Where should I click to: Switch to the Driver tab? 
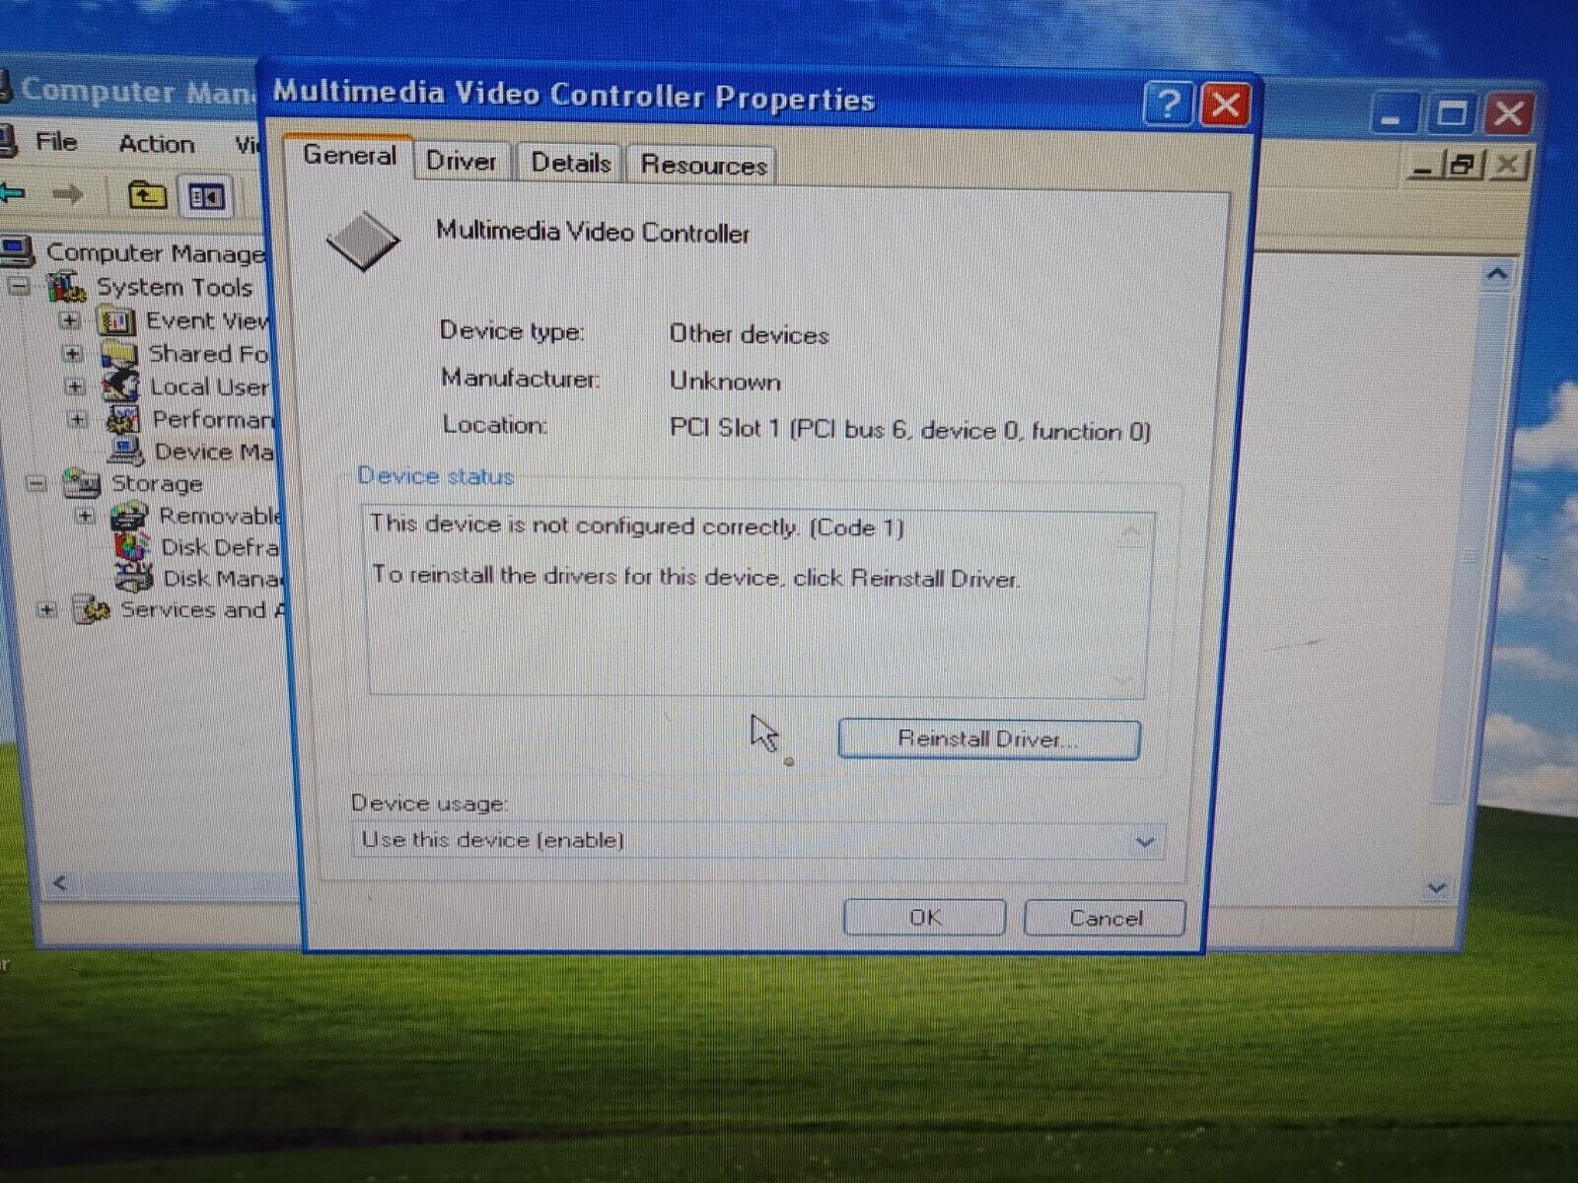[x=461, y=161]
